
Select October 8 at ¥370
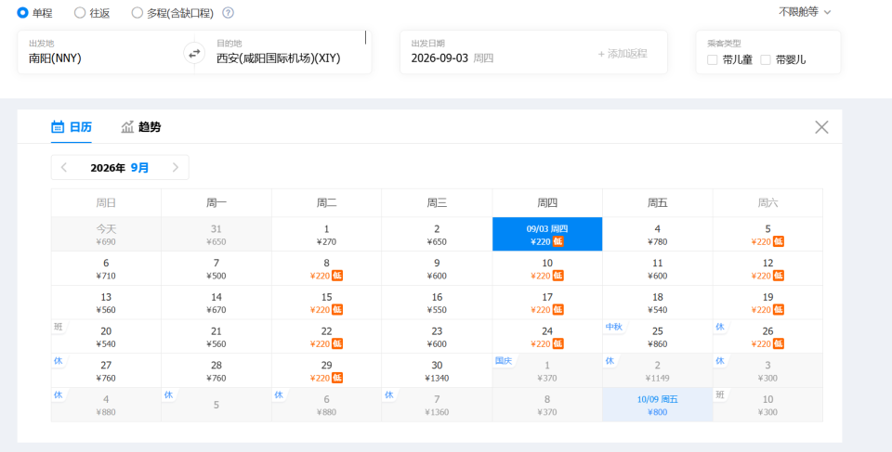point(547,405)
